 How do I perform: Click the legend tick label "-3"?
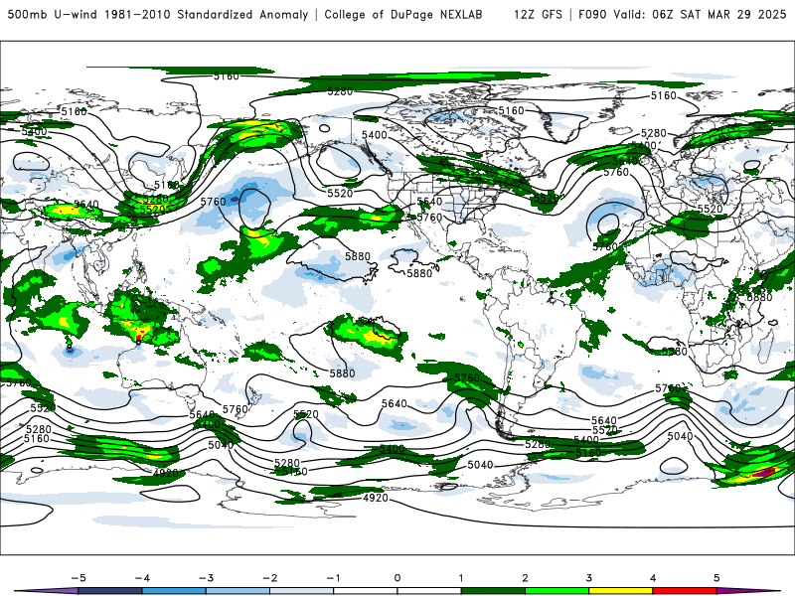[x=206, y=578]
